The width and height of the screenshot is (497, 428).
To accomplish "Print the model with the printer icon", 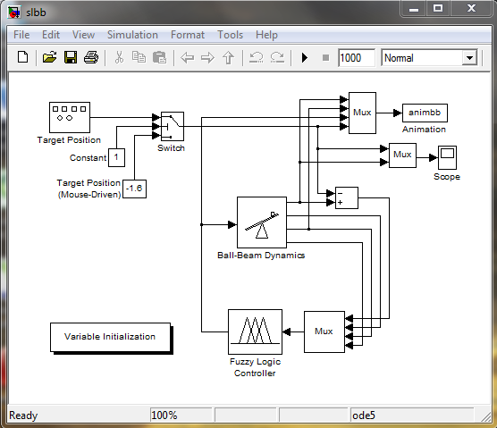I will (91, 58).
